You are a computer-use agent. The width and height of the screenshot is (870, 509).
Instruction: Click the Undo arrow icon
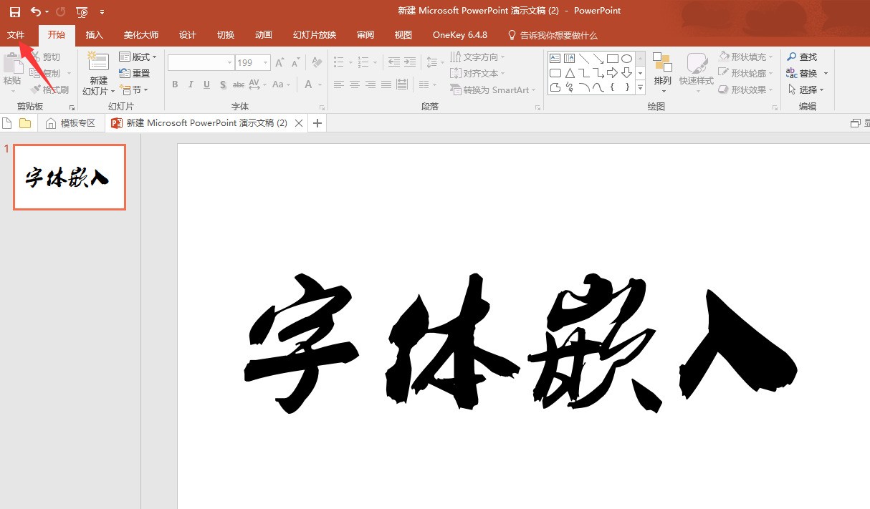(36, 11)
